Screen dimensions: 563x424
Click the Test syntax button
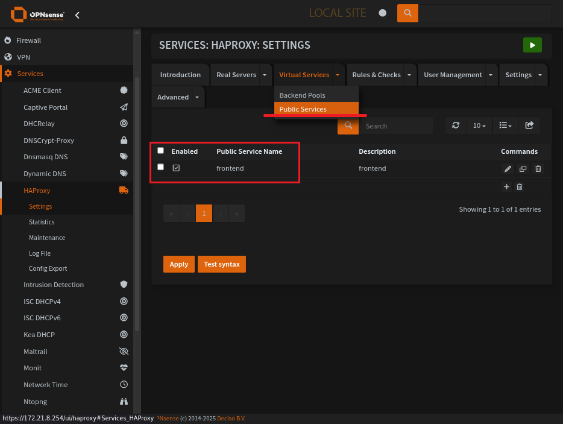222,264
